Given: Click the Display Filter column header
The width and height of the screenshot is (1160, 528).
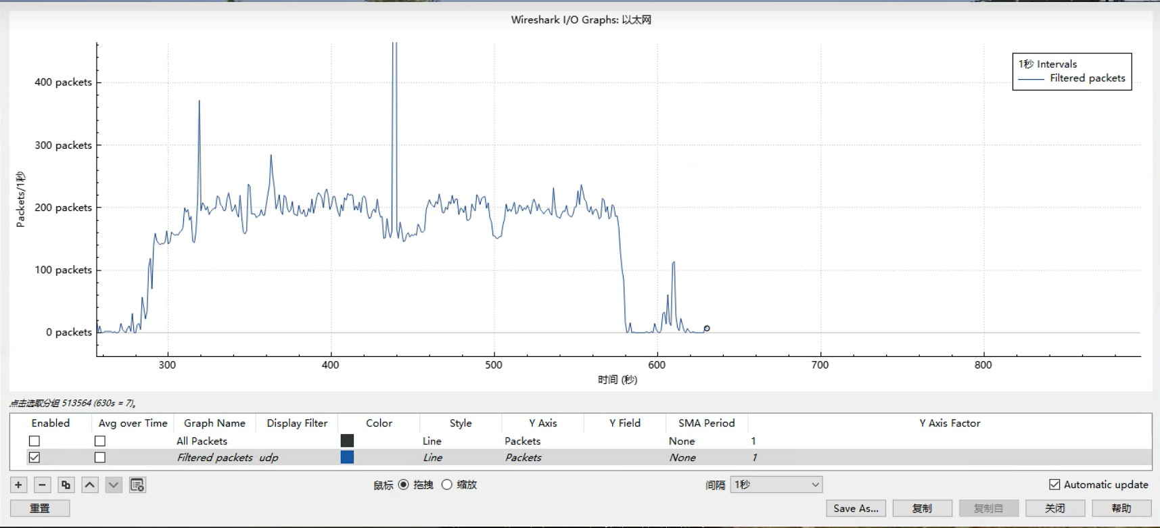Looking at the screenshot, I should (297, 423).
